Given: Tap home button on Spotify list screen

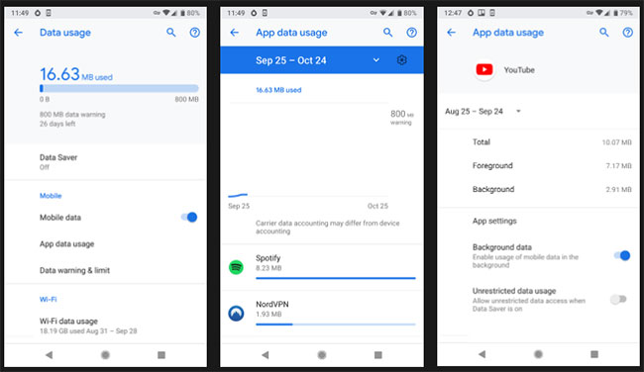Looking at the screenshot, I should tap(322, 355).
